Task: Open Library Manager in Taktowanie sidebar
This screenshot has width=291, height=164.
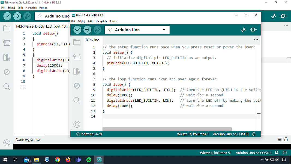Action: (x=7, y=57)
